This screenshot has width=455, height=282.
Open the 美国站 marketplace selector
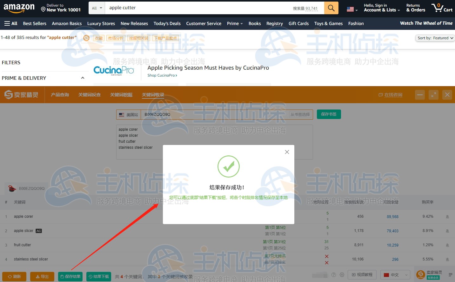[x=129, y=115]
